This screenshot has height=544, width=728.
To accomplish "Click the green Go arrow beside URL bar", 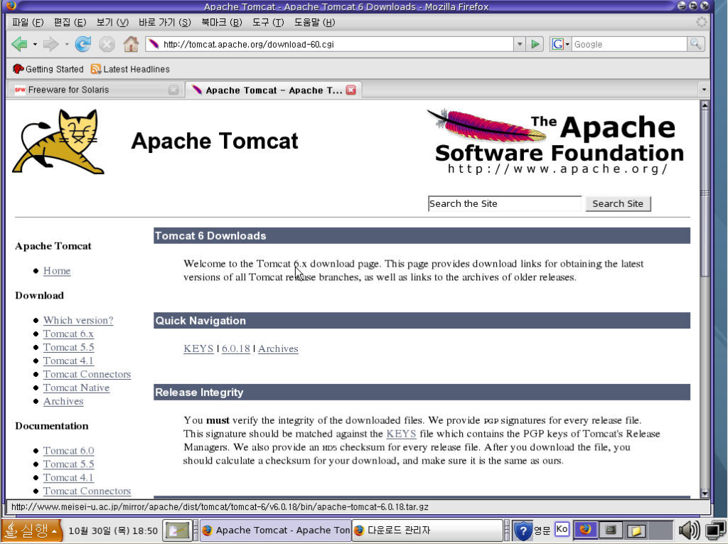I will 535,44.
